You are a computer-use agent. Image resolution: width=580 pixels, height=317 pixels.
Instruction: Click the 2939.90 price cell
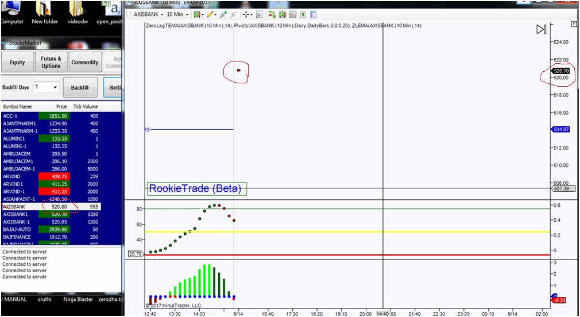[54, 229]
